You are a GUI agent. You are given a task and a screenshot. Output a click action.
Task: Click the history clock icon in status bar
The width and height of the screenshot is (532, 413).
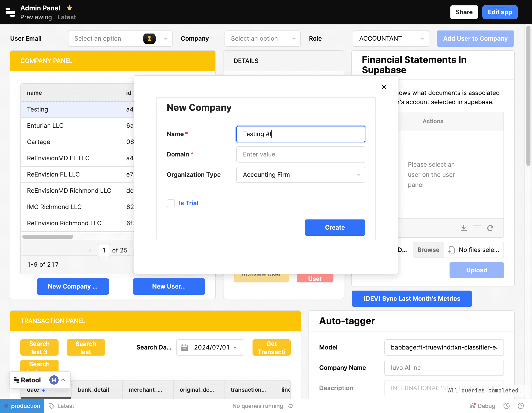[506, 406]
